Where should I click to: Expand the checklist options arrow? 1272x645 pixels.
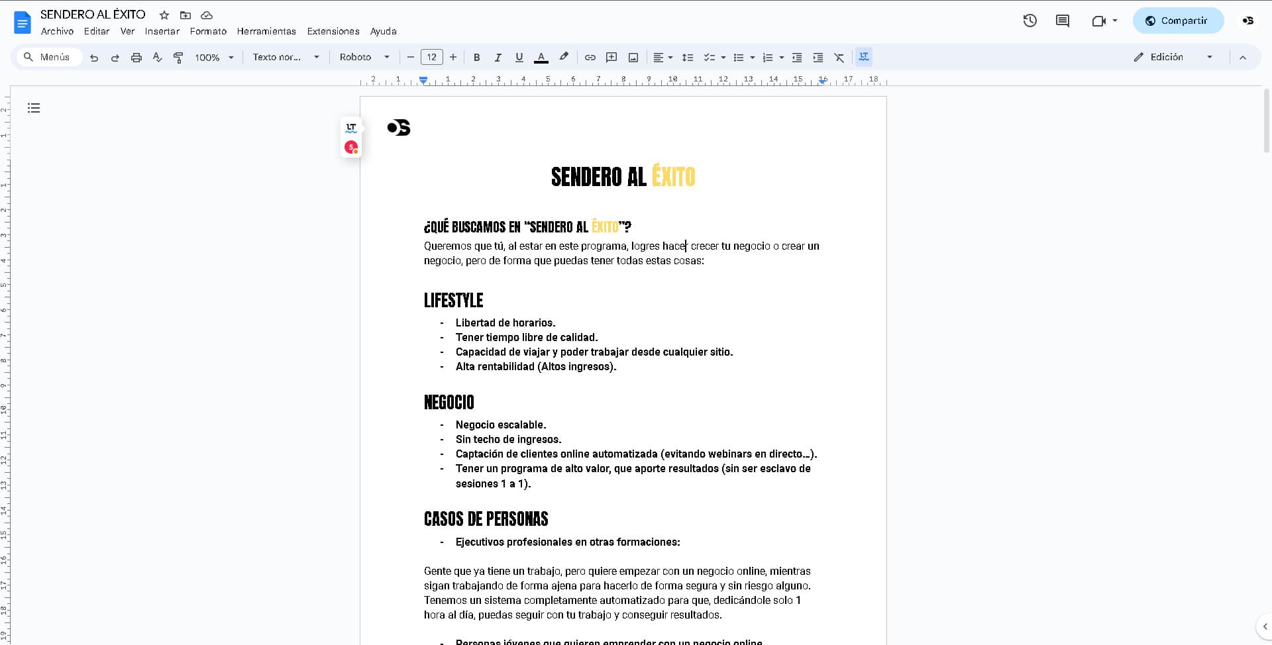tap(723, 58)
